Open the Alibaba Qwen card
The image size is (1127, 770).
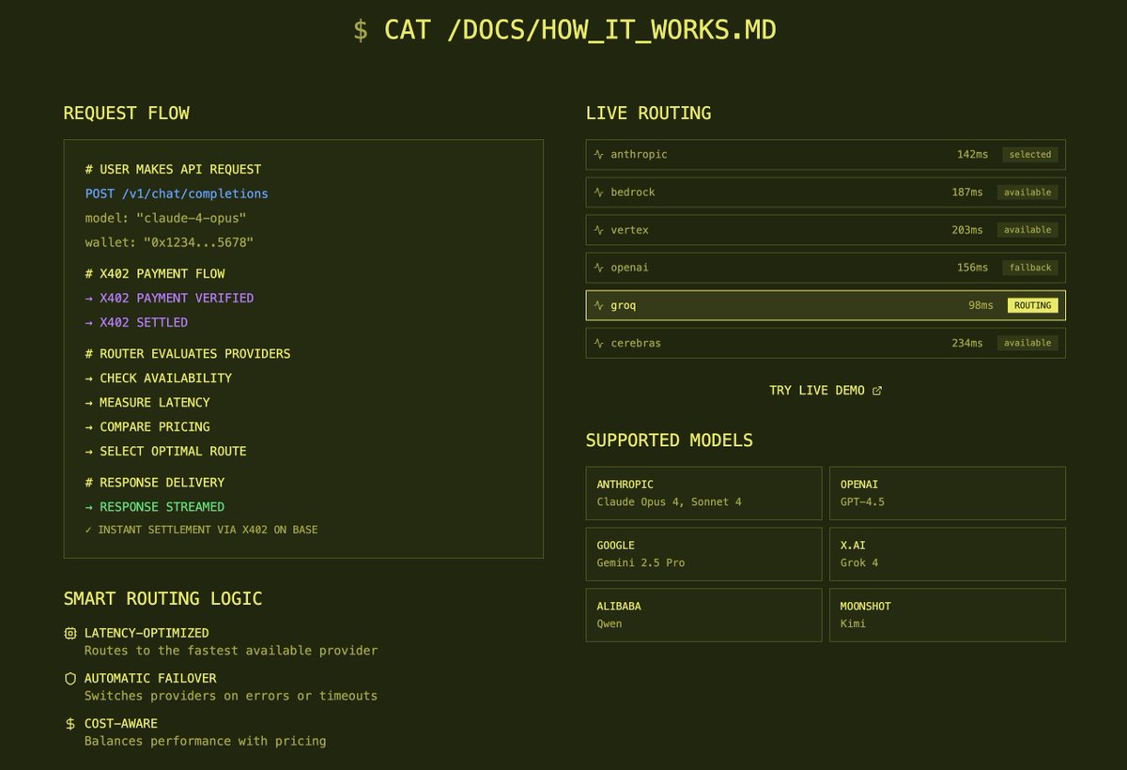tap(703, 615)
